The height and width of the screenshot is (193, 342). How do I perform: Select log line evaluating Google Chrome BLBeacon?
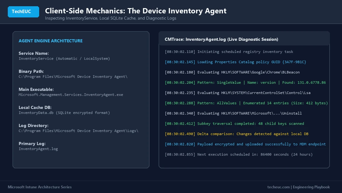tap(232, 72)
